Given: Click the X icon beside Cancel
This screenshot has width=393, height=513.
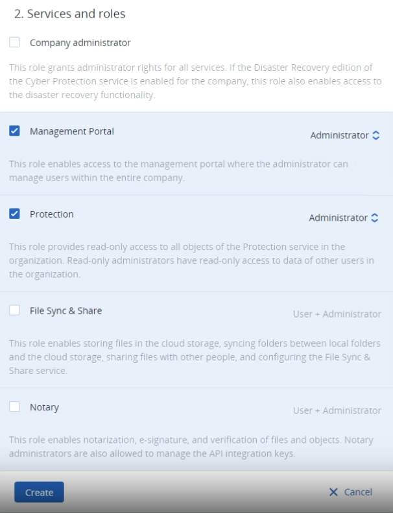Looking at the screenshot, I should pyautogui.click(x=333, y=492).
